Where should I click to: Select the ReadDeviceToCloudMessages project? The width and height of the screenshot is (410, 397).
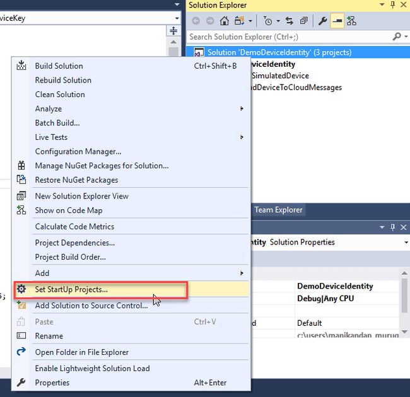click(296, 88)
